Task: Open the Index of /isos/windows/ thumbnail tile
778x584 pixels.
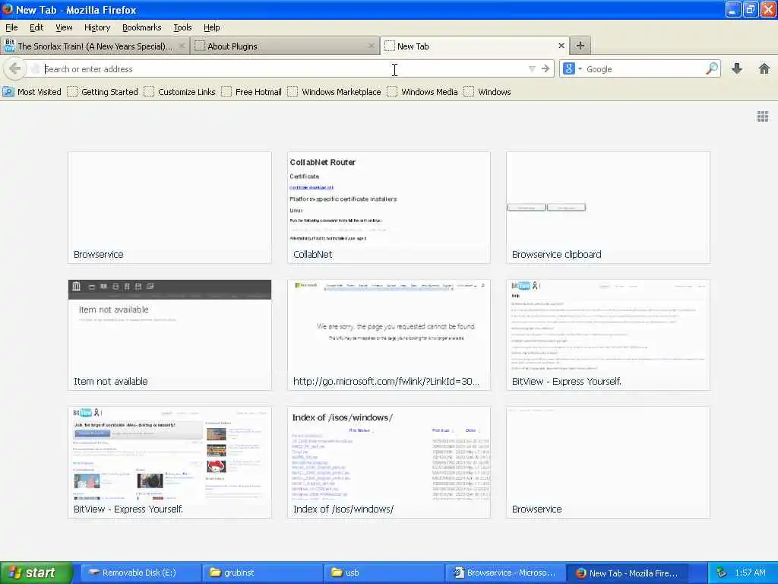Action: tap(389, 462)
